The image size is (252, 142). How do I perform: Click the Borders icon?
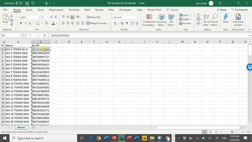38,23
